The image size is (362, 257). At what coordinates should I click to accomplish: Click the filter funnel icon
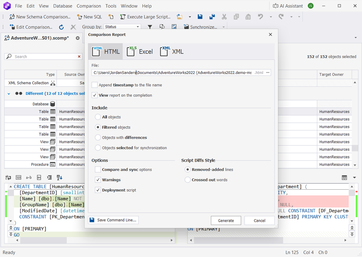click(150, 27)
